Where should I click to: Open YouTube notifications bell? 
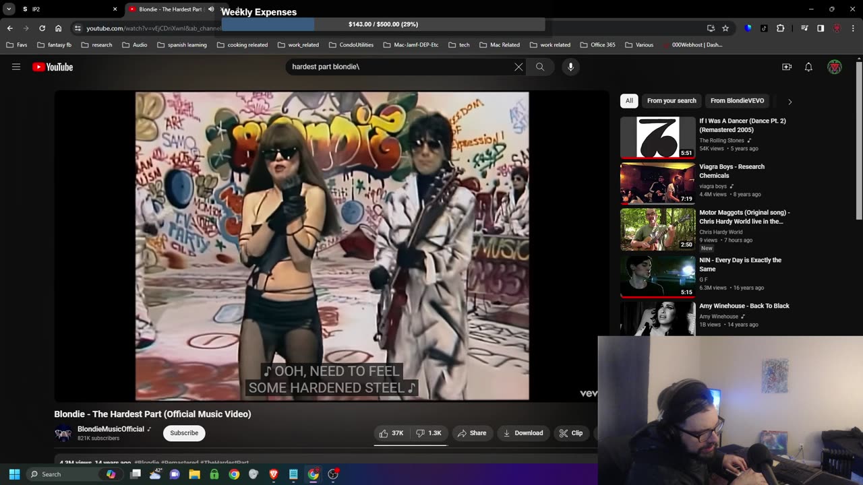pos(808,67)
